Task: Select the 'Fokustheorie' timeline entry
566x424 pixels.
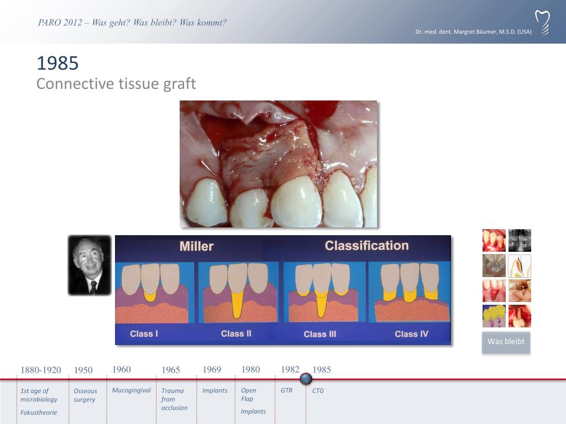Action: tap(39, 412)
